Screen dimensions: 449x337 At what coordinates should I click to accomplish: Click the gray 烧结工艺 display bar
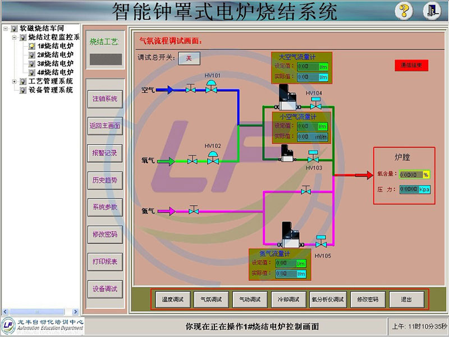pyautogui.click(x=104, y=58)
